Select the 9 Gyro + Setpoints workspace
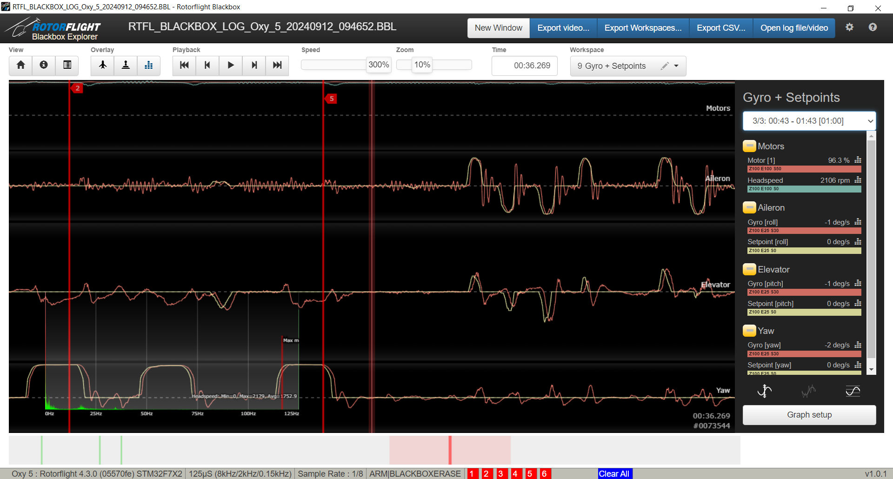The width and height of the screenshot is (893, 479). coord(612,66)
